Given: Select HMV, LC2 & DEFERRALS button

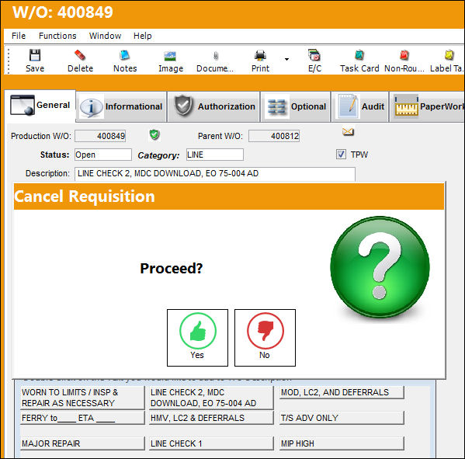Looking at the screenshot, I should 211,418.
